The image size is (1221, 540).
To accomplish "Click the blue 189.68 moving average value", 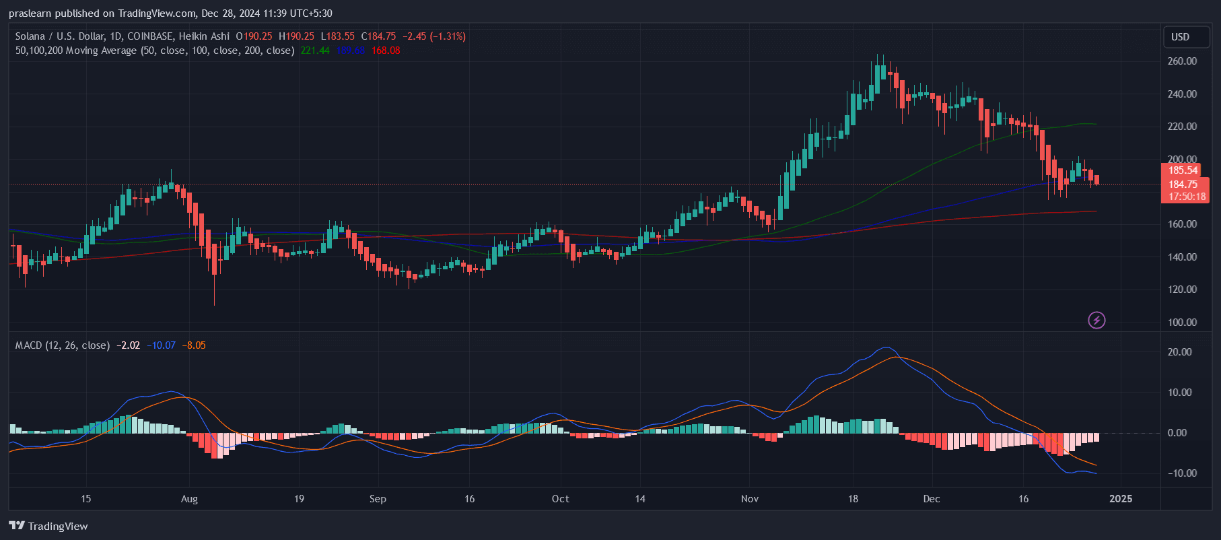I will coord(351,50).
